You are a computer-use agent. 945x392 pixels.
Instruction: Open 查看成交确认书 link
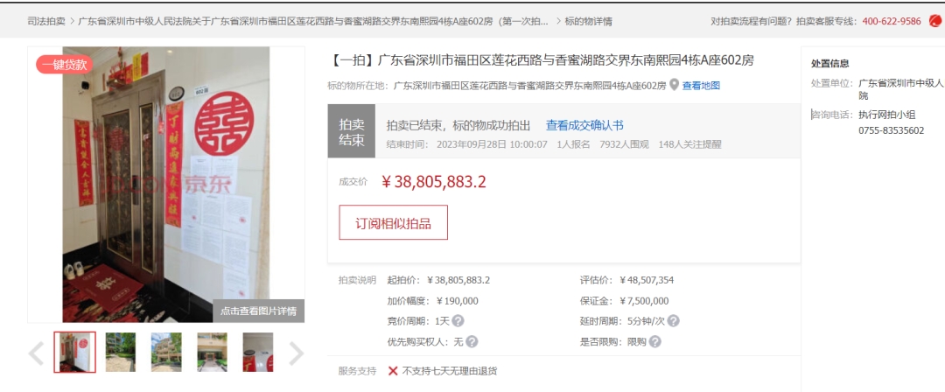point(584,125)
